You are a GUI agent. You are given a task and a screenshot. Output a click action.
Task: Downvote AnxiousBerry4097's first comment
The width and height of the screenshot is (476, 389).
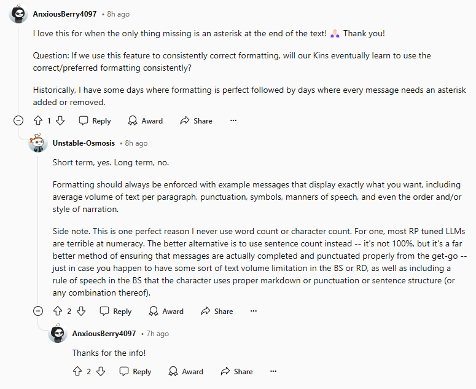click(60, 120)
